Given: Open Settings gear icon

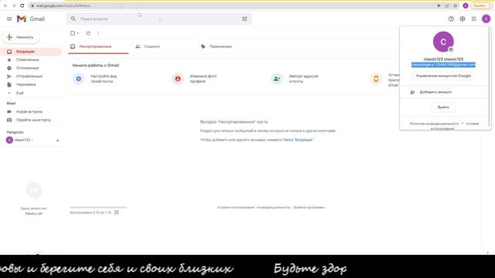Looking at the screenshot, I should point(463,19).
